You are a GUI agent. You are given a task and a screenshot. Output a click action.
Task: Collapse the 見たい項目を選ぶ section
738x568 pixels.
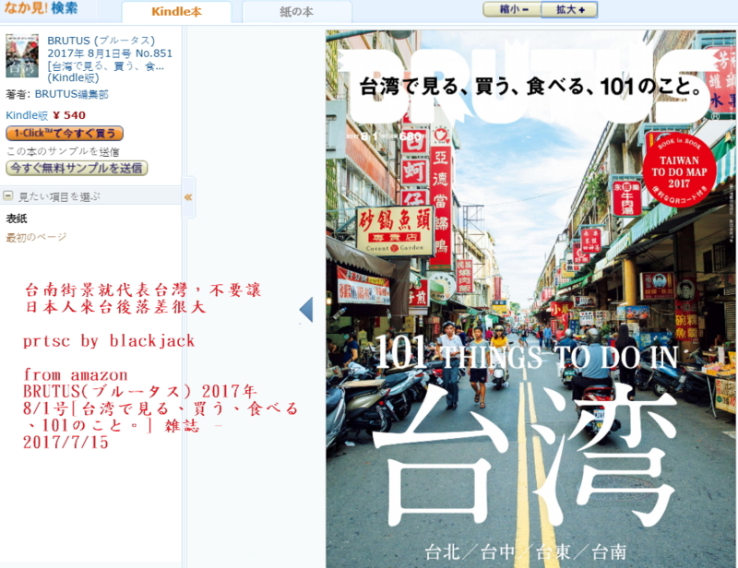click(x=8, y=195)
